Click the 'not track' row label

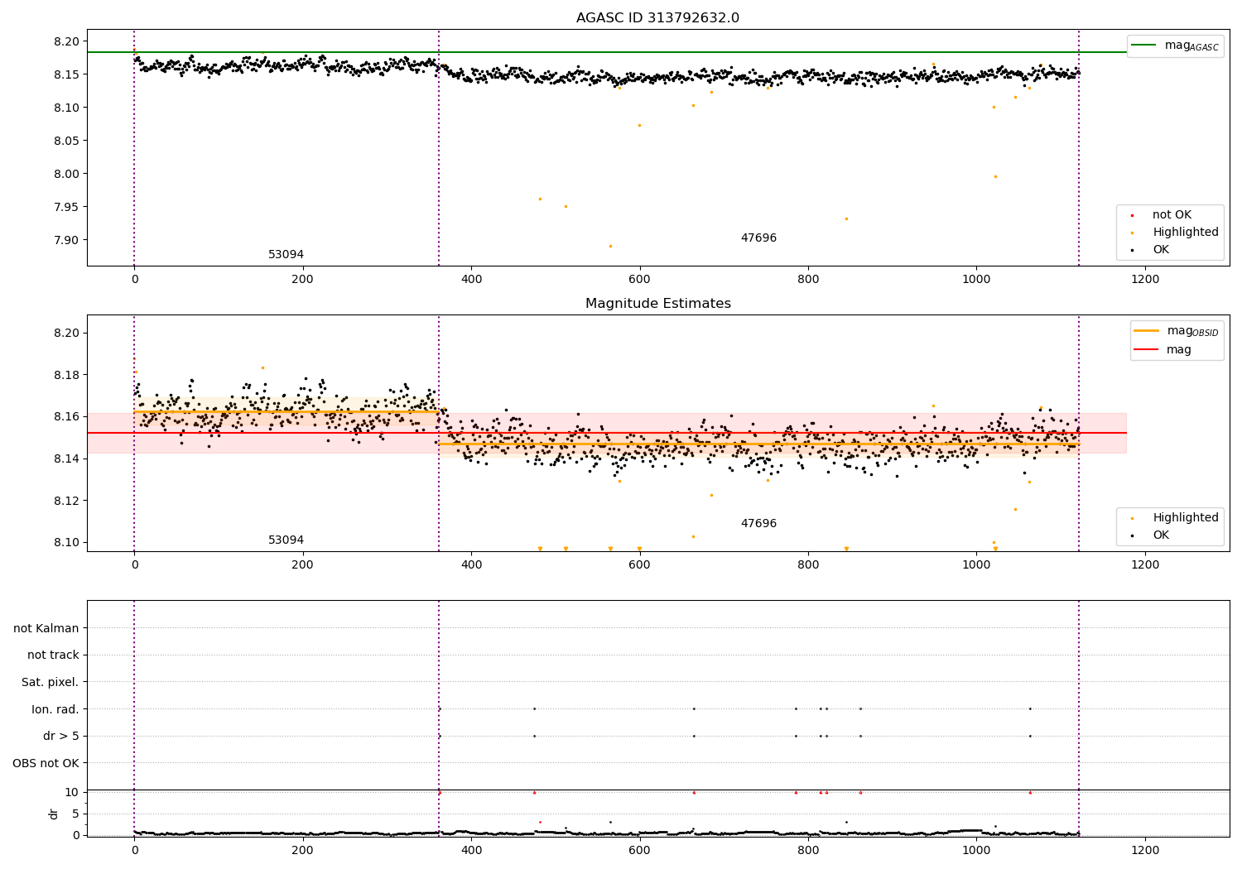point(53,655)
